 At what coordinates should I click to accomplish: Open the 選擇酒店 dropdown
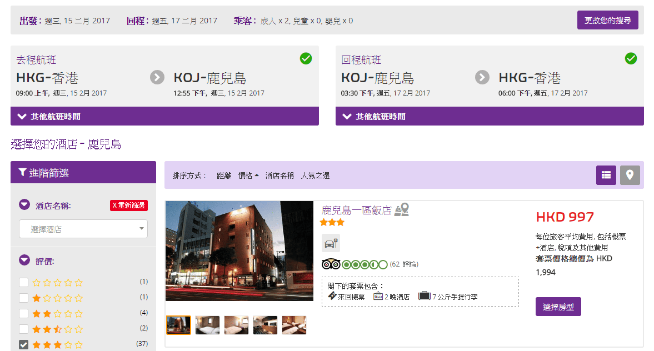tap(83, 229)
